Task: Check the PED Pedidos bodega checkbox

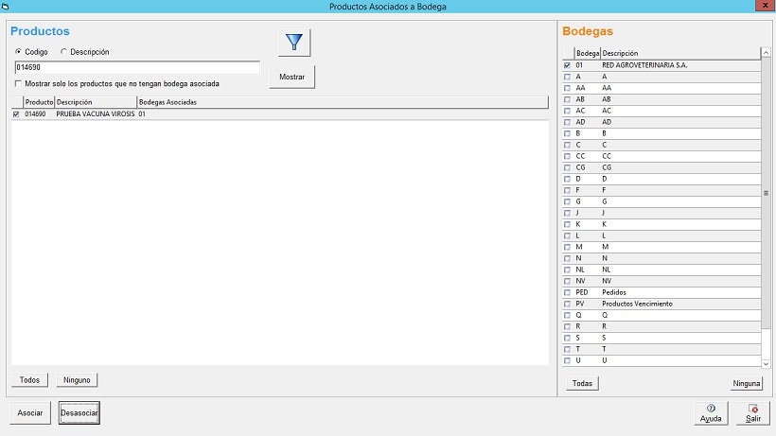Action: click(567, 292)
